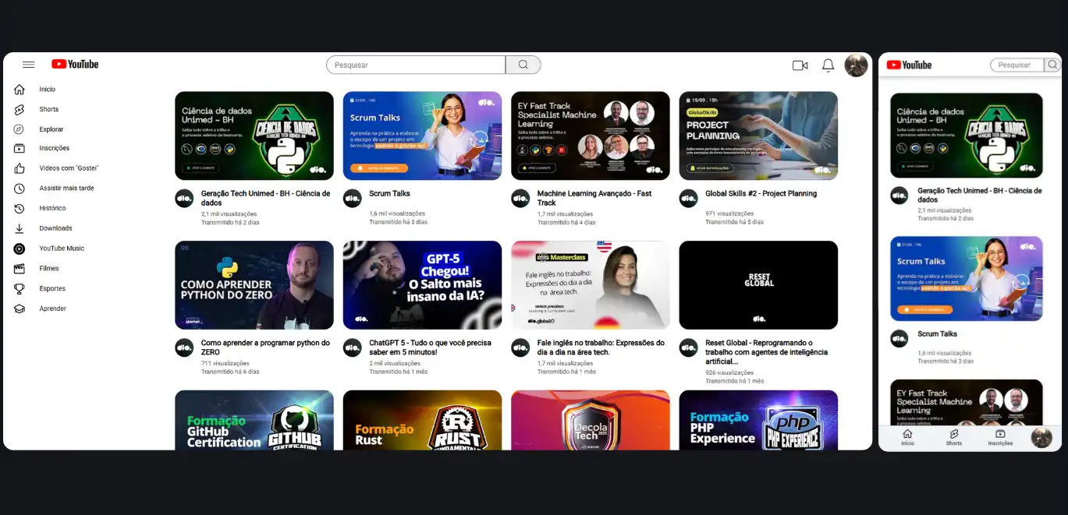Open Como Aprender Python do Zero thumbnail
The image size is (1068, 515).
(x=254, y=285)
